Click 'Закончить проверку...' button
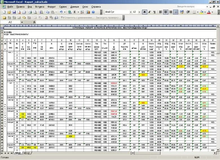Viewport: 220px width, 160px height. [x=108, y=18]
